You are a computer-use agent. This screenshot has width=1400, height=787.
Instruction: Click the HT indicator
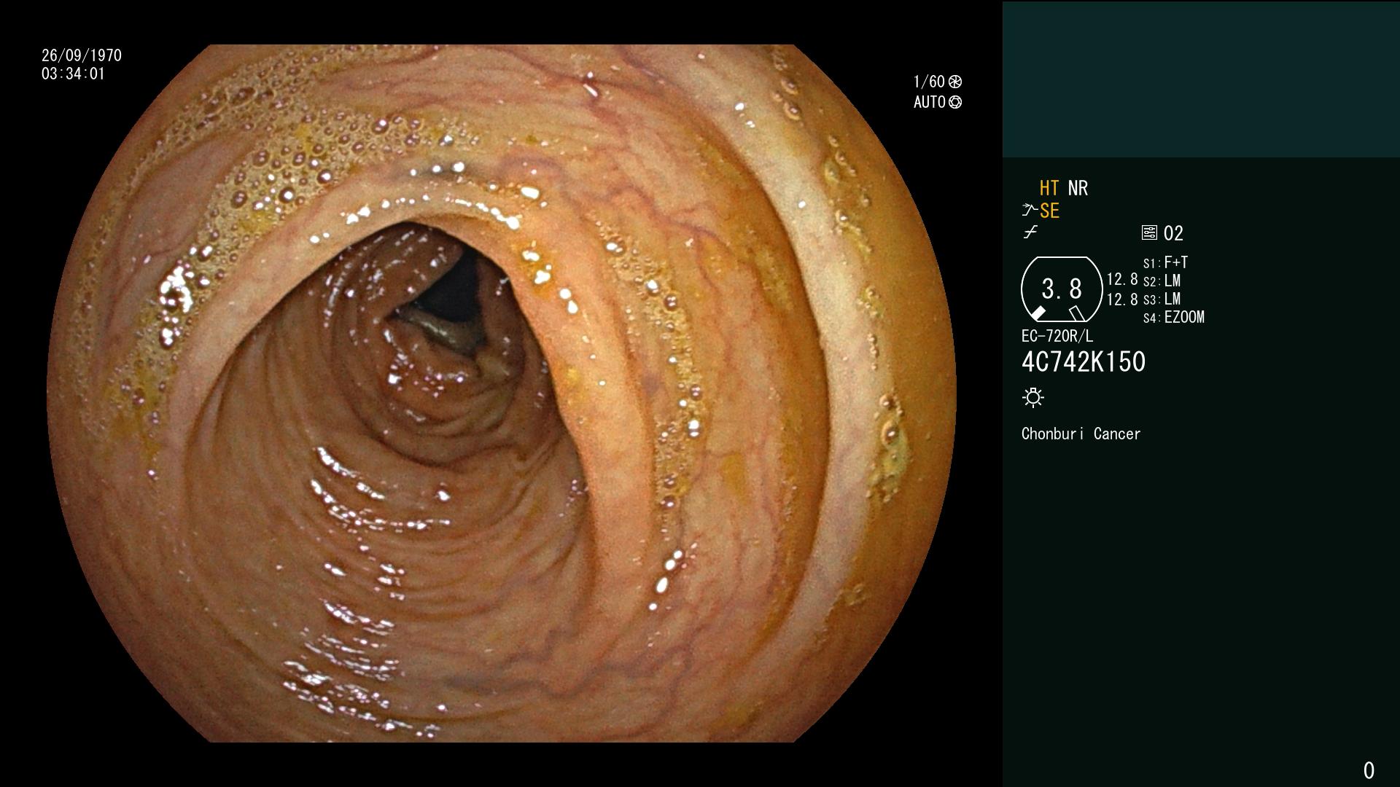1049,188
